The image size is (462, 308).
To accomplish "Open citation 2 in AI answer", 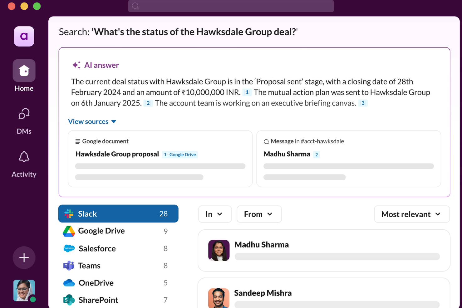I will tap(148, 103).
